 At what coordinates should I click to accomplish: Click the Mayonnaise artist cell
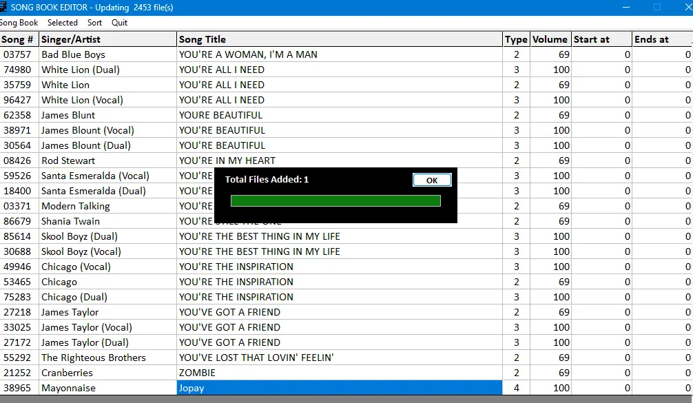click(x=108, y=388)
